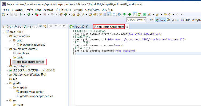Click the Back navigation yellow arrow

(x=170, y=14)
